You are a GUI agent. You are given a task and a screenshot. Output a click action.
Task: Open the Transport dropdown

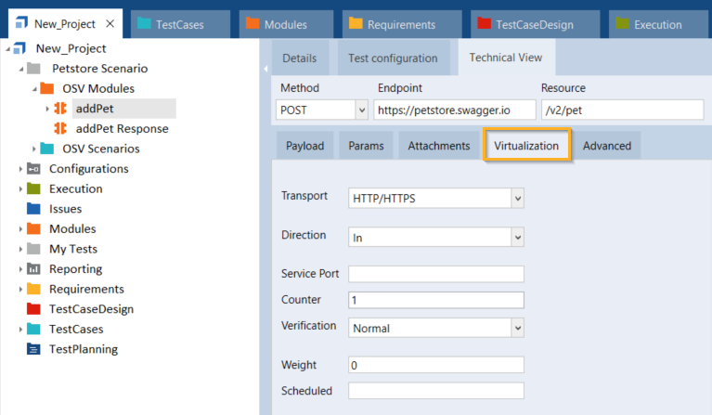click(x=517, y=198)
